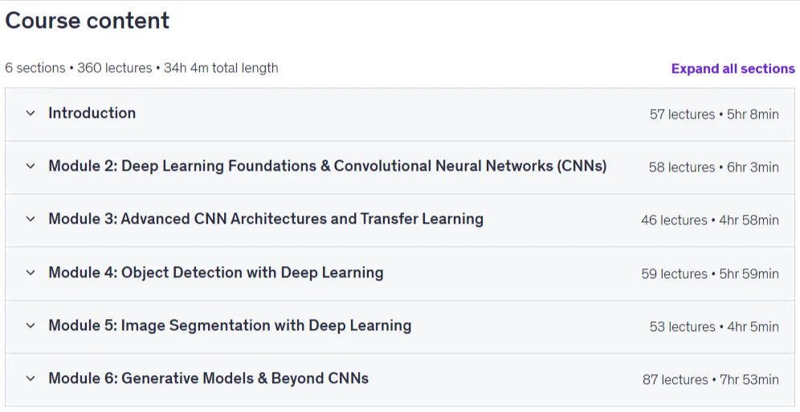Click the 46 lectures • 4hr 58min label
800x412 pixels.
[x=710, y=220]
